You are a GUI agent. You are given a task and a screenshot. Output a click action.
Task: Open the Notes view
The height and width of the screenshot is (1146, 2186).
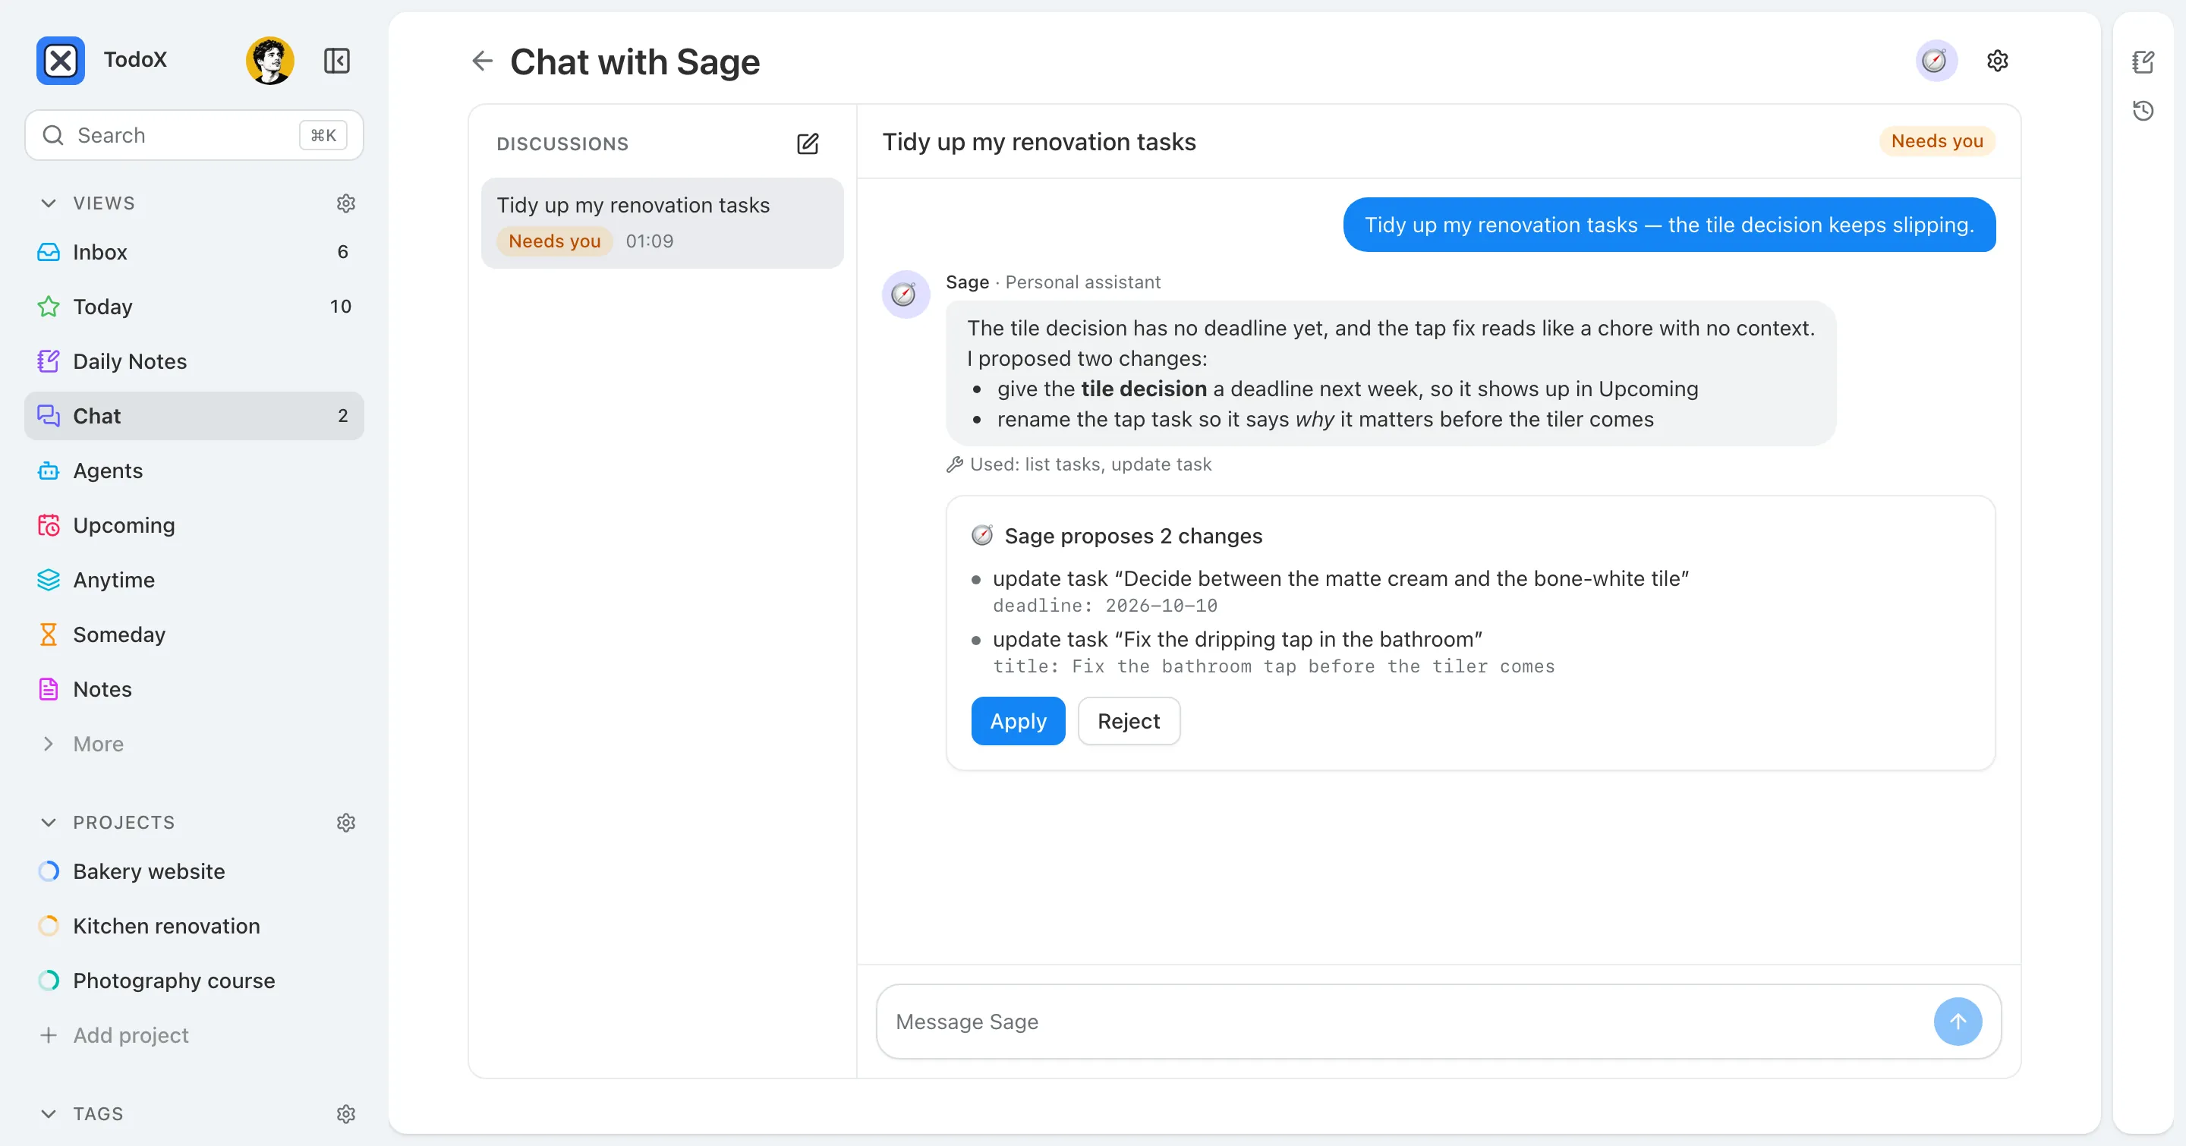[194, 690]
